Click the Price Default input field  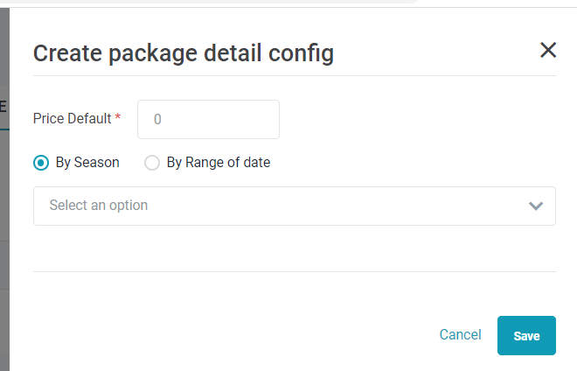pyautogui.click(x=208, y=119)
